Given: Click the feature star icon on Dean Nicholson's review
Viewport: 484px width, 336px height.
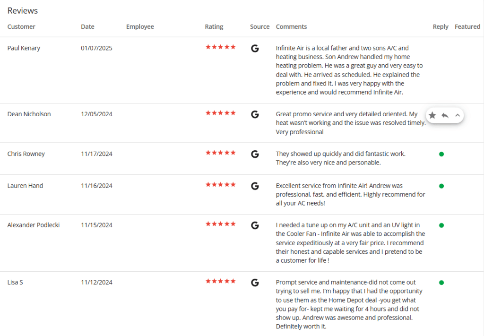Looking at the screenshot, I should (432, 115).
